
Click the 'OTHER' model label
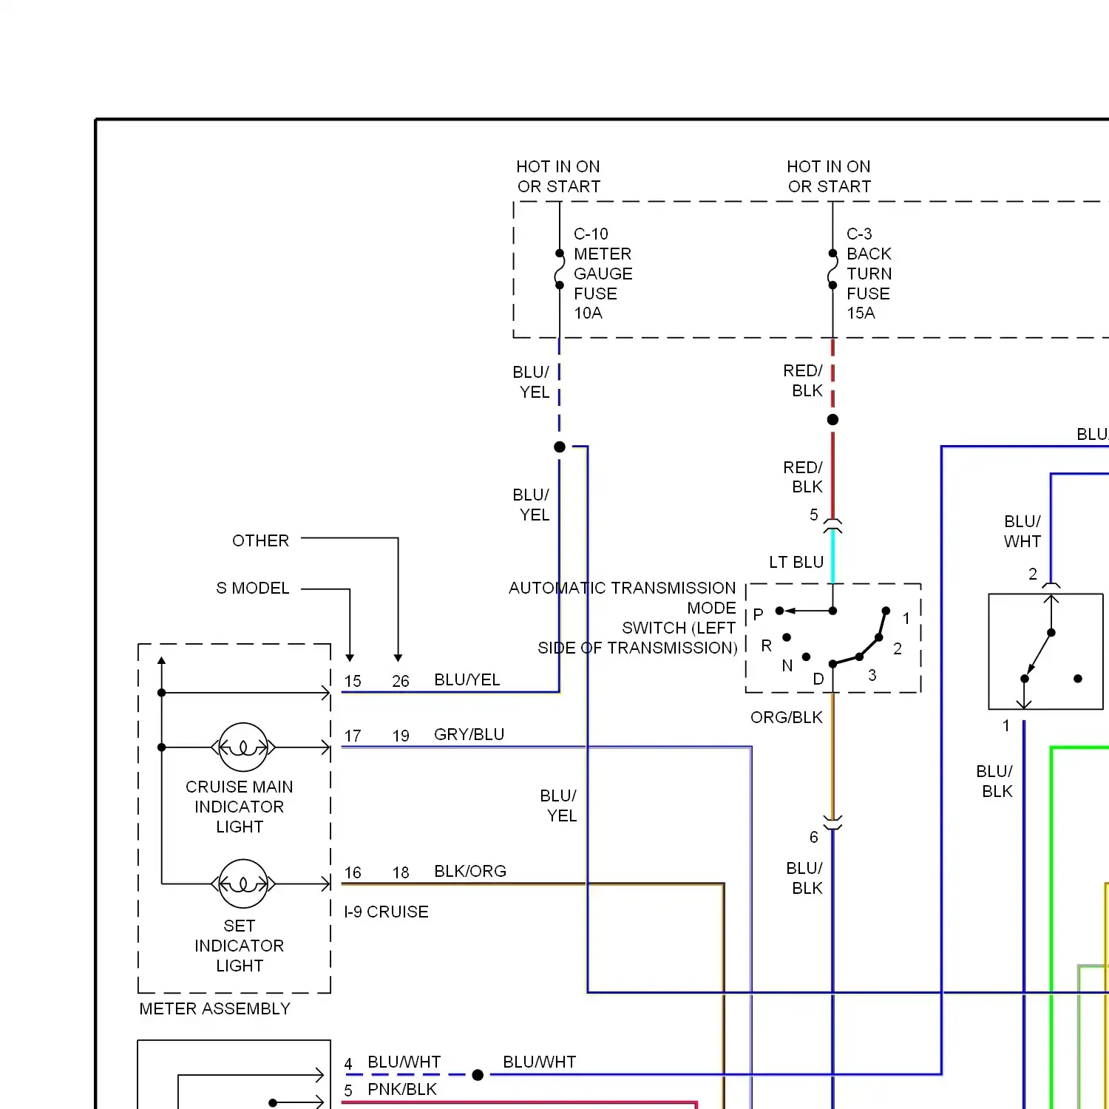coord(260,540)
